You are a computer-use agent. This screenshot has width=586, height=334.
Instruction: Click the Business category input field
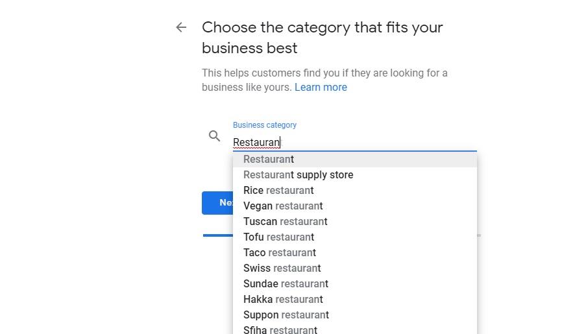(x=354, y=142)
